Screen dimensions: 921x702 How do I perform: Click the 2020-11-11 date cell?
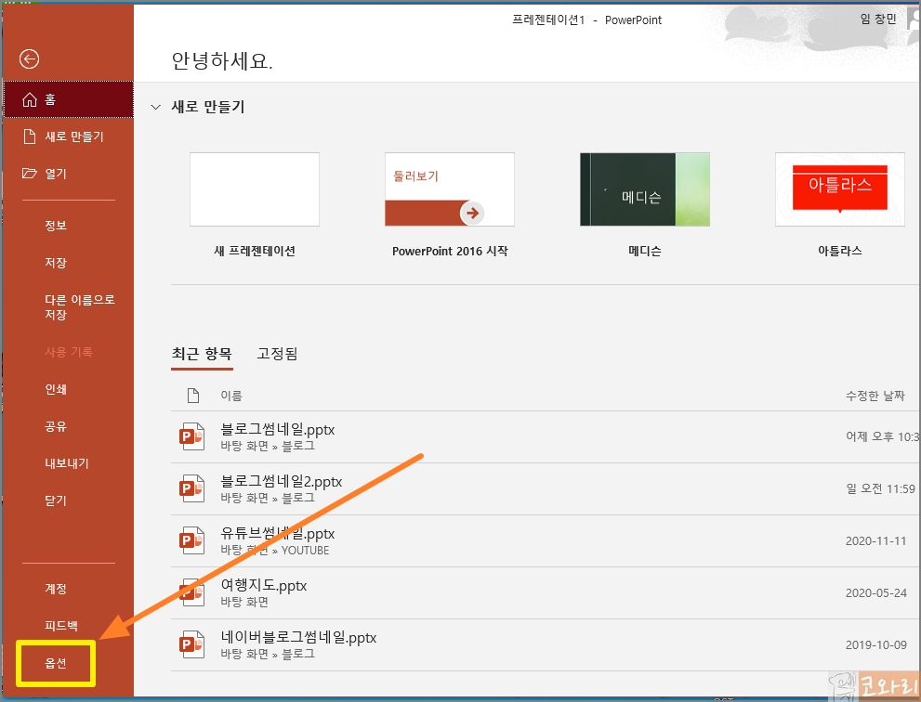pyautogui.click(x=875, y=541)
